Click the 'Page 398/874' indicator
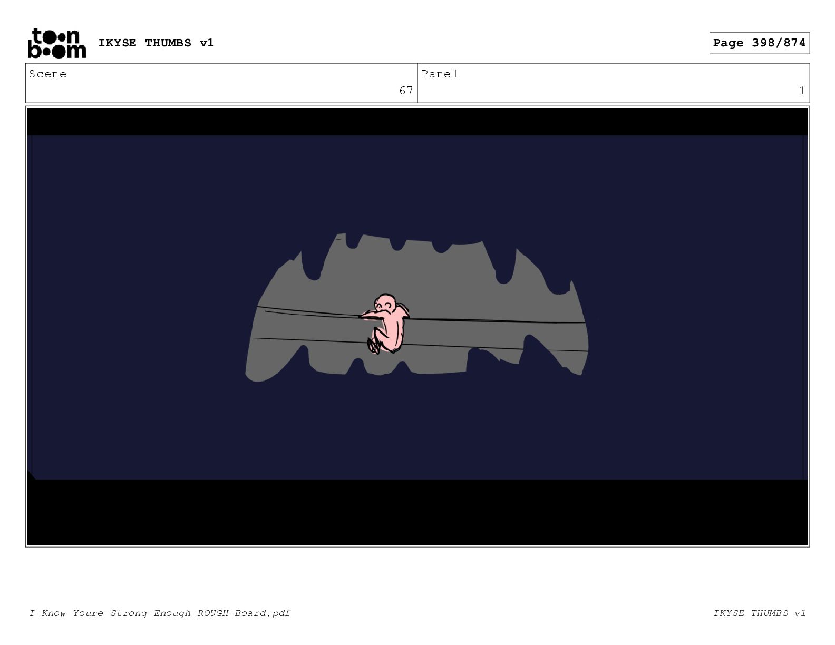 point(759,43)
